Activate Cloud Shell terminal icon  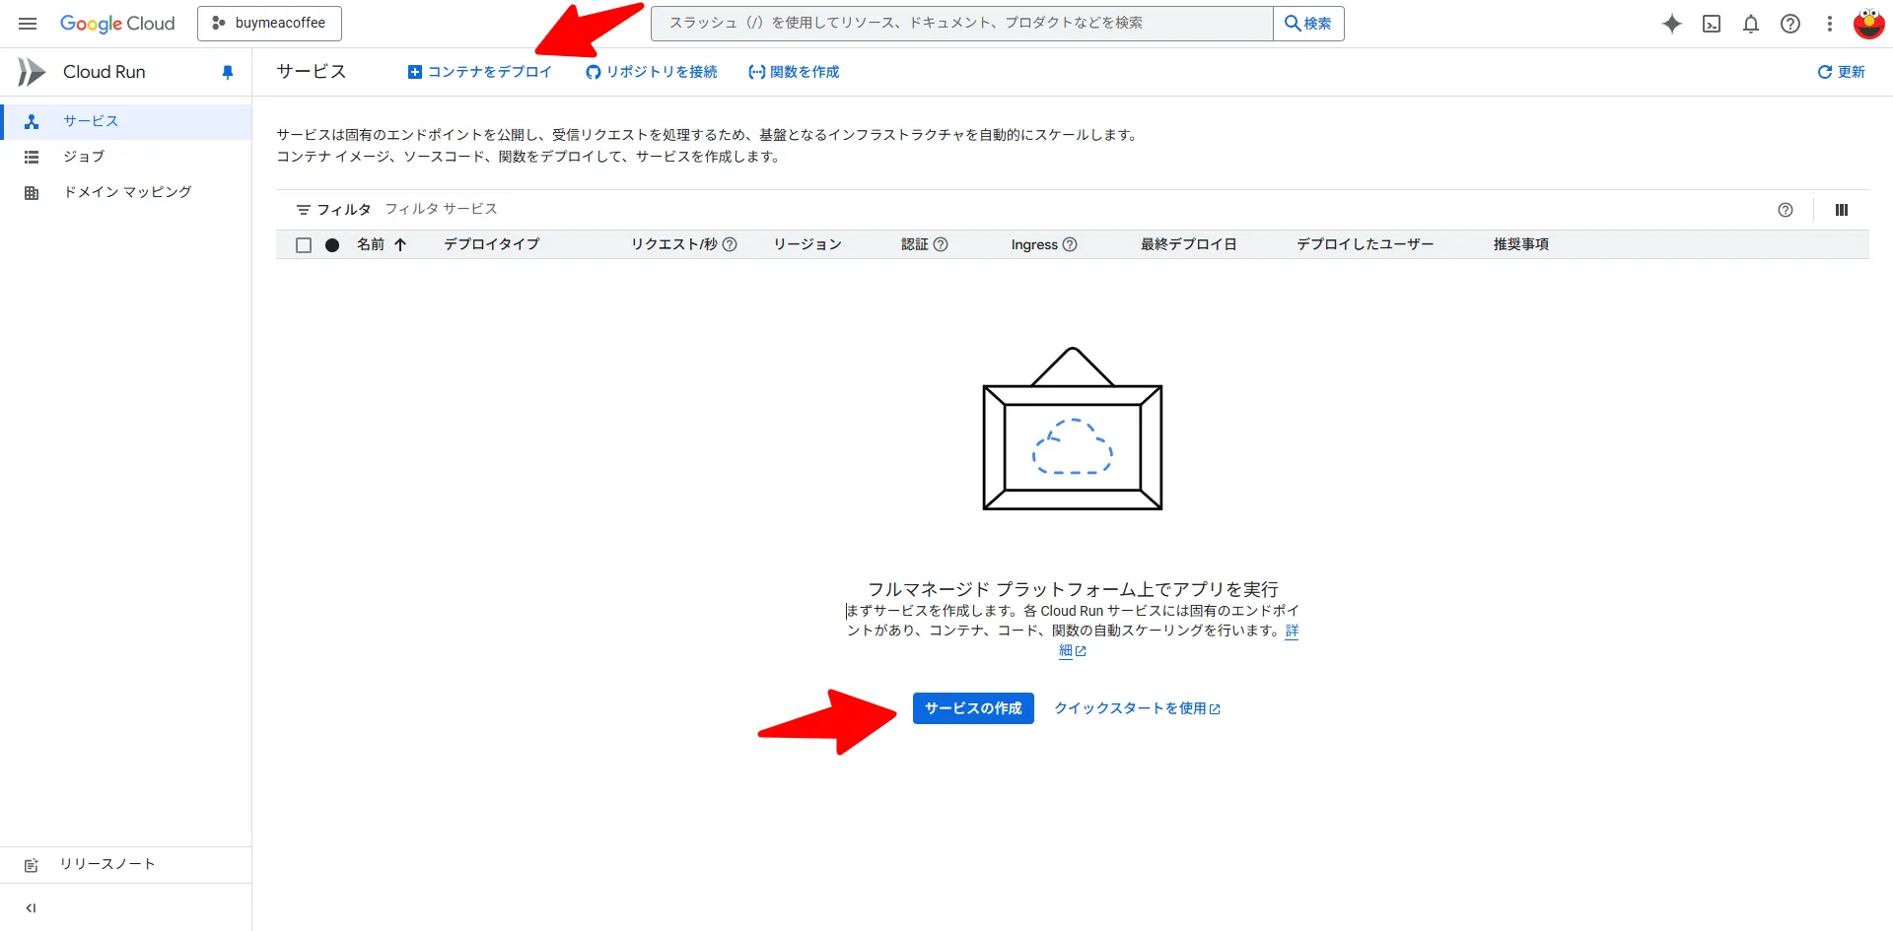pyautogui.click(x=1712, y=24)
